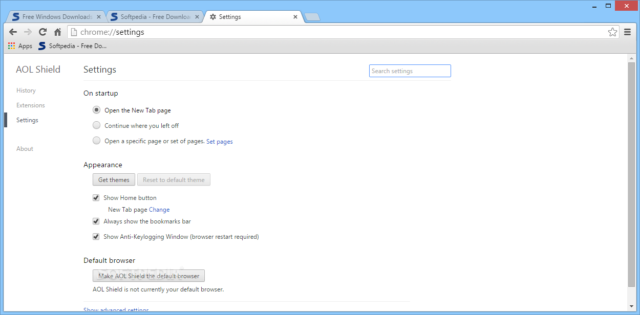The width and height of the screenshot is (640, 315).
Task: Switch to Free Windows Downloads tab
Action: [57, 17]
